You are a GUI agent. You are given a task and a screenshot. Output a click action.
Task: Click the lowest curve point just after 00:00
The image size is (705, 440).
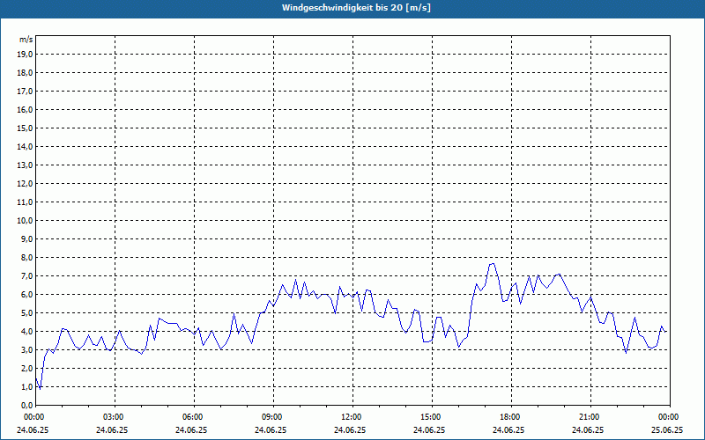tap(40, 389)
